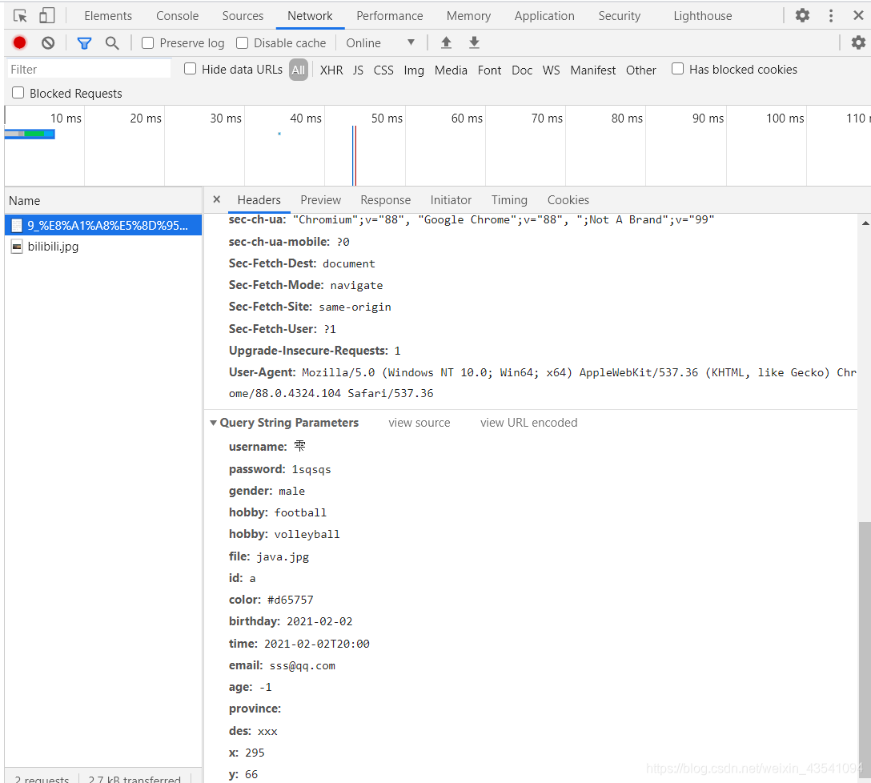The height and width of the screenshot is (783, 871).
Task: Open the Application tab
Action: tap(544, 15)
